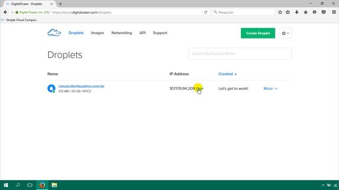
Task: Close the DigitalOcean - Droplets tab
Action: coord(51,4)
